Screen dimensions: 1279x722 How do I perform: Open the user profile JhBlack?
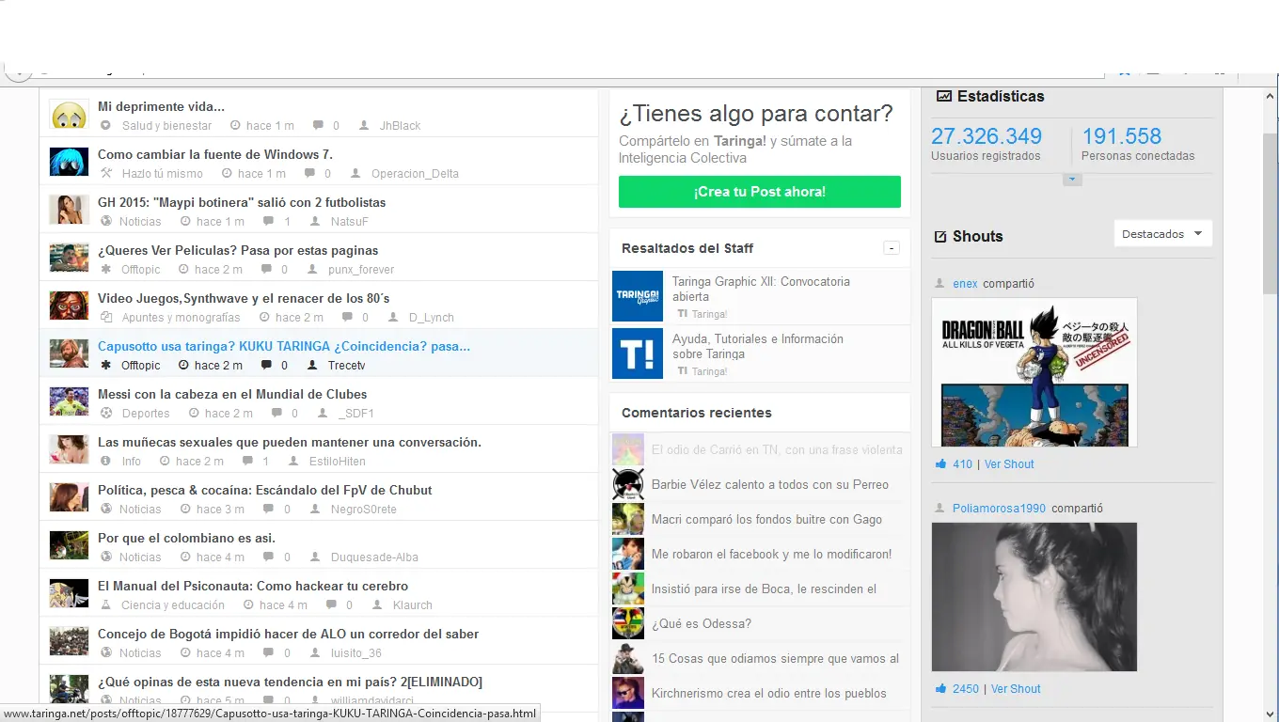pyautogui.click(x=400, y=126)
